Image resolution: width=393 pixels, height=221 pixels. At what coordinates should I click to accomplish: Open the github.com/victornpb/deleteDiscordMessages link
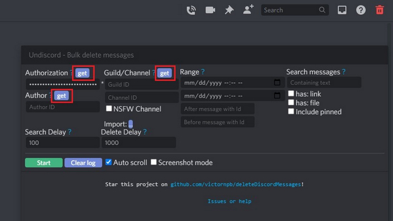[x=235, y=184]
